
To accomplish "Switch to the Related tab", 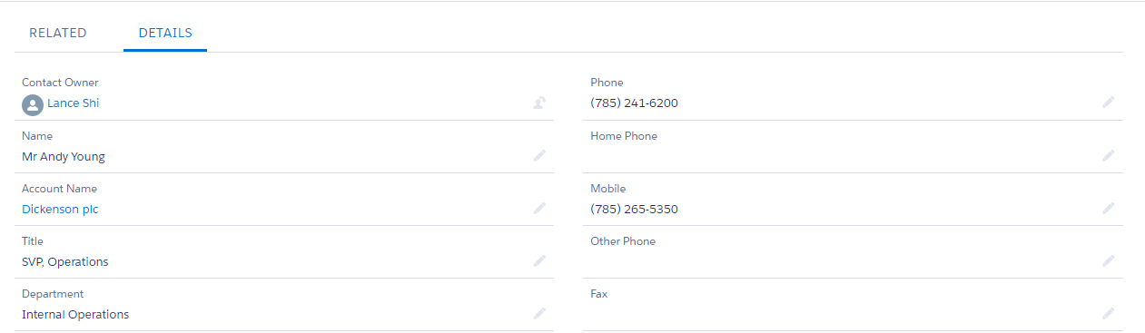I will [x=58, y=33].
